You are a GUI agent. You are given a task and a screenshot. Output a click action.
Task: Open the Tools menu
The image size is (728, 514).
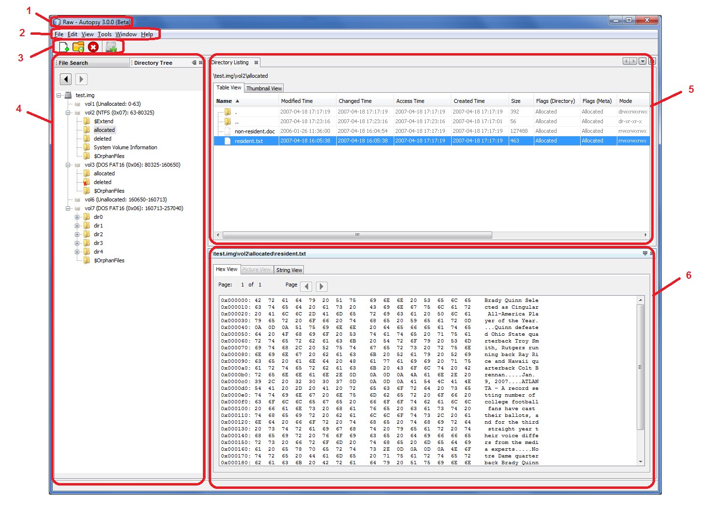pyautogui.click(x=104, y=34)
